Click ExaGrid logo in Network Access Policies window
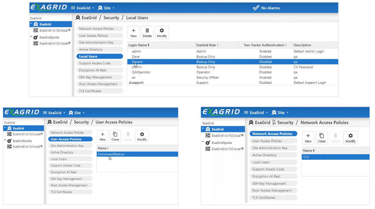Screen dimensions: 375x209 coord(221,112)
